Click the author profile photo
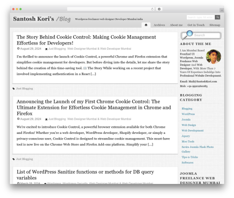 (213, 57)
